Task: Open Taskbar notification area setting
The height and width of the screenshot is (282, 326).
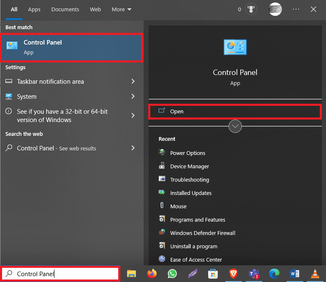Action: (72, 81)
